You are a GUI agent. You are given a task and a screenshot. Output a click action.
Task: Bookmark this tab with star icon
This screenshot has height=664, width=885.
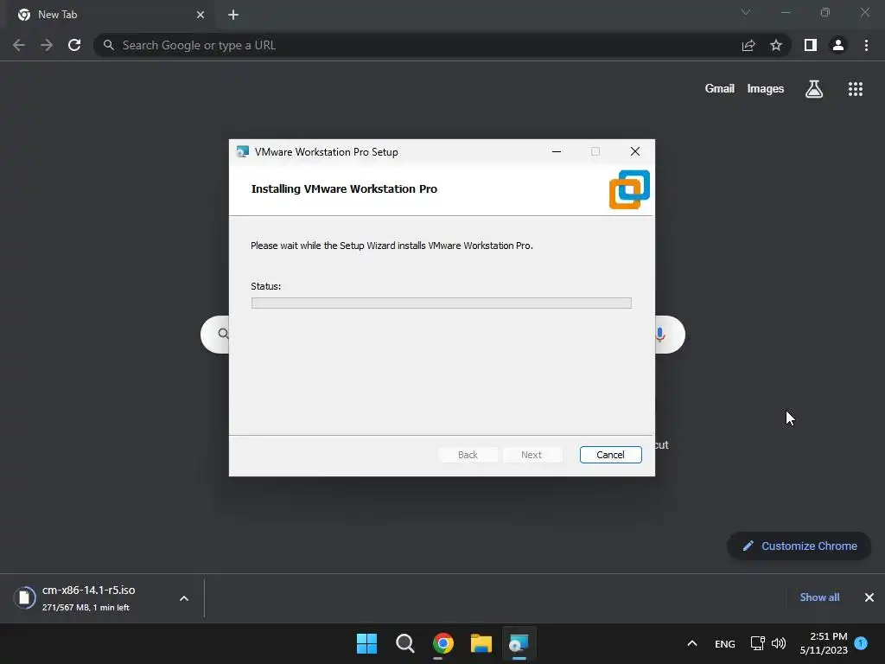tap(776, 45)
